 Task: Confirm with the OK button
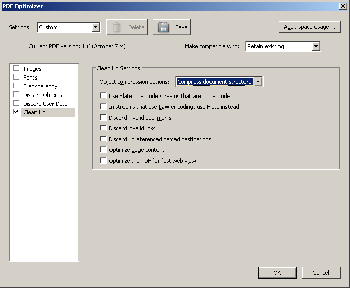tap(277, 273)
